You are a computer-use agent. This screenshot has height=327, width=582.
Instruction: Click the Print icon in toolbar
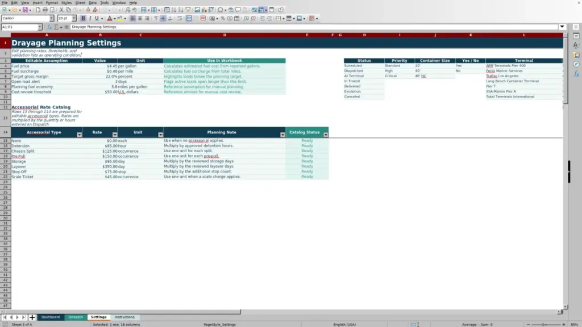coord(45,10)
